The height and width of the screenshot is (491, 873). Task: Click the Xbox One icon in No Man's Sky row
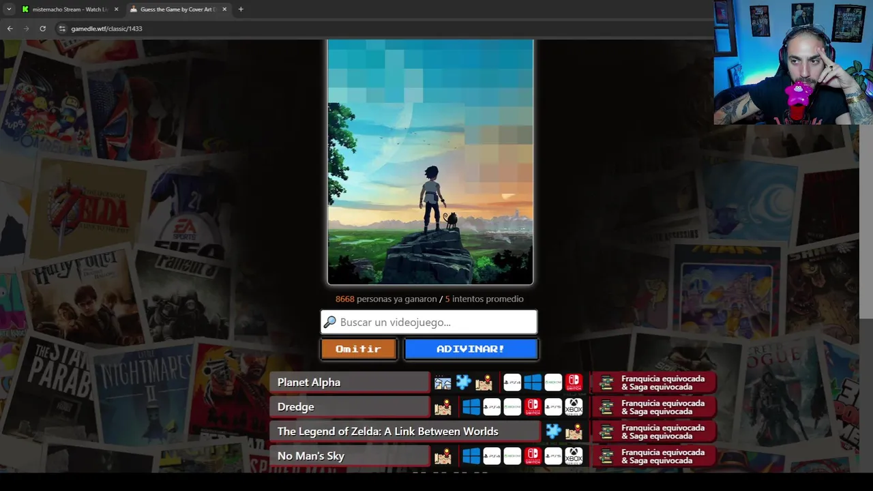pos(512,456)
